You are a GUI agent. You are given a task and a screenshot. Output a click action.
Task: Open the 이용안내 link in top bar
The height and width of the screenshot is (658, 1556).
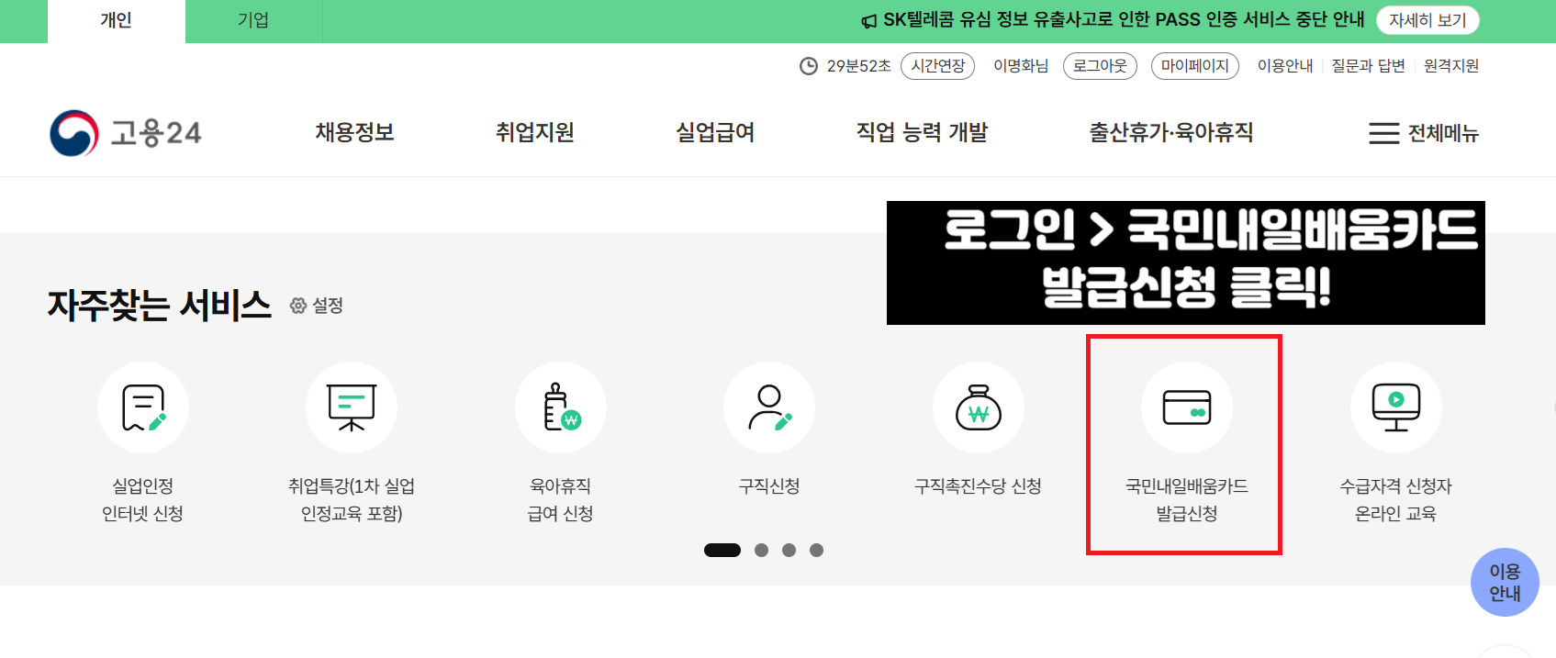(1285, 66)
